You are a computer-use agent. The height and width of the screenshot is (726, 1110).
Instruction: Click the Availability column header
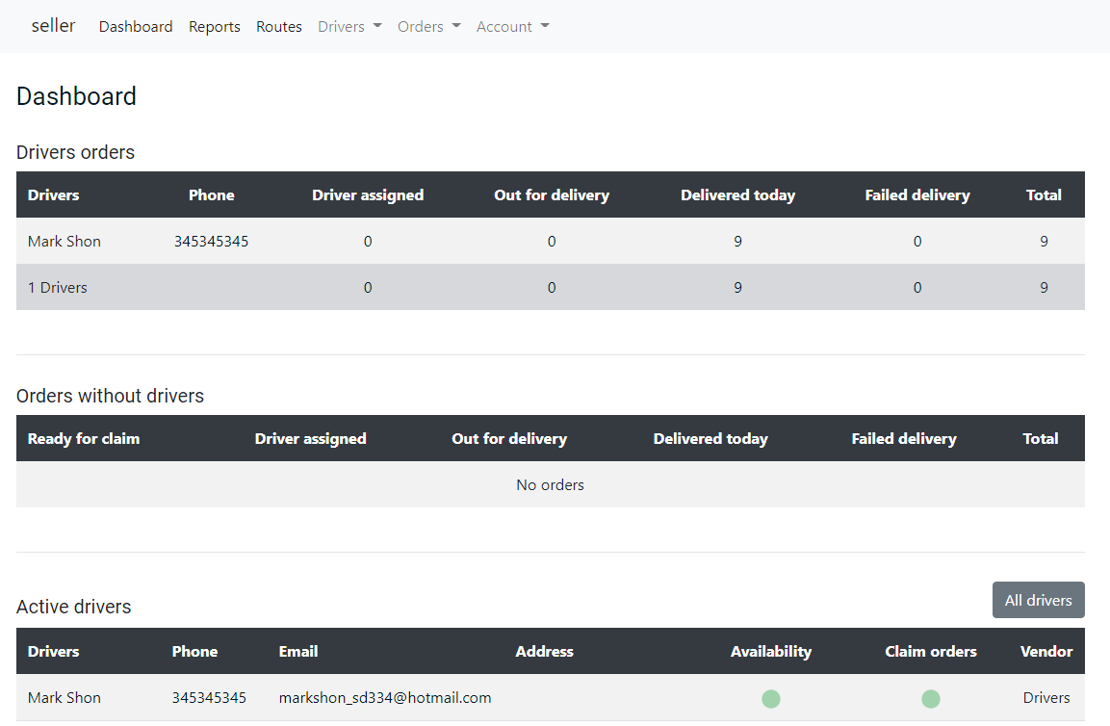[x=771, y=652]
